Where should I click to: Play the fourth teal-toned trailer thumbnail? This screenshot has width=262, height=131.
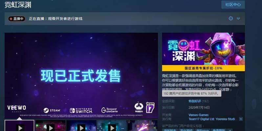(x=112, y=126)
